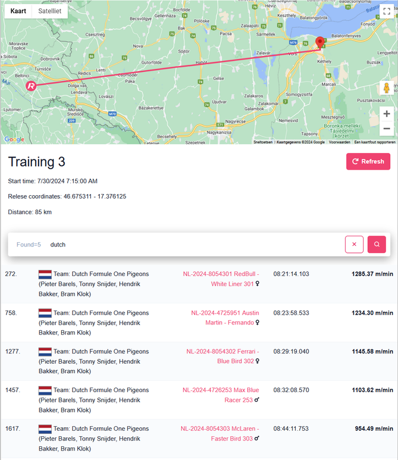Zoom in on the map
This screenshot has height=460, width=398.
pyautogui.click(x=387, y=114)
